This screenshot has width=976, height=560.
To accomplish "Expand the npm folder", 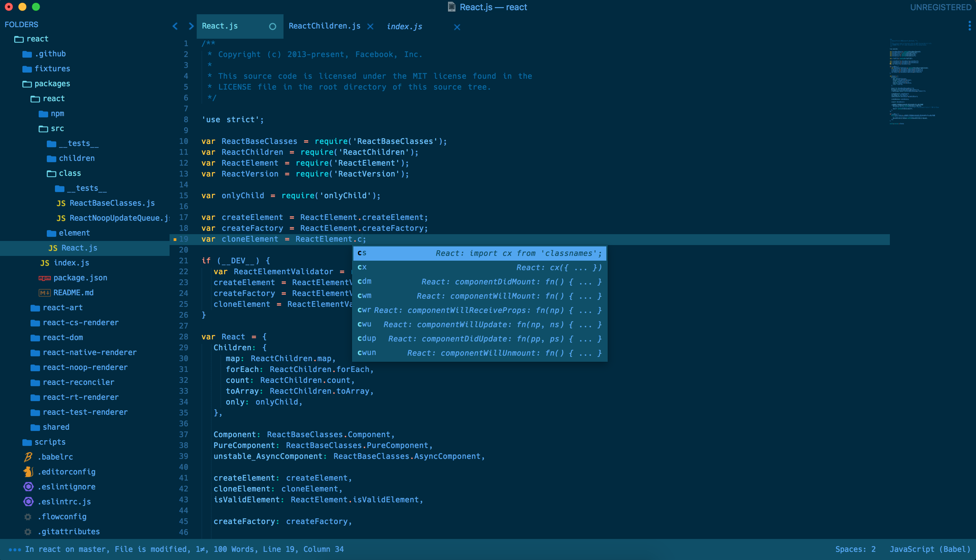I will [52, 114].
